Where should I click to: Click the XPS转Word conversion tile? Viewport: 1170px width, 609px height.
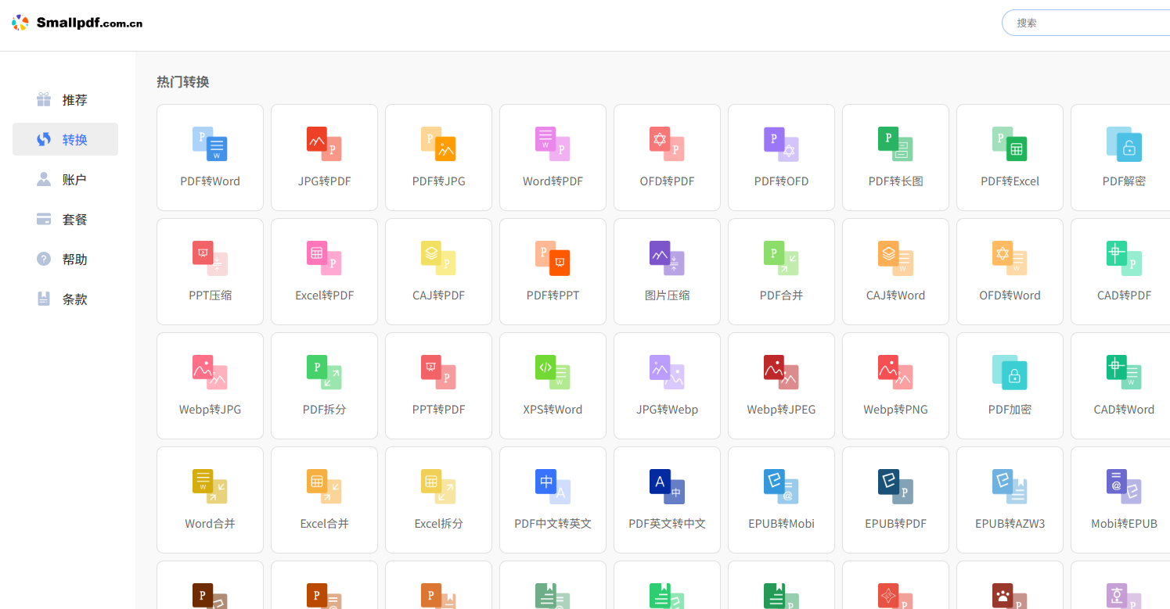(553, 385)
